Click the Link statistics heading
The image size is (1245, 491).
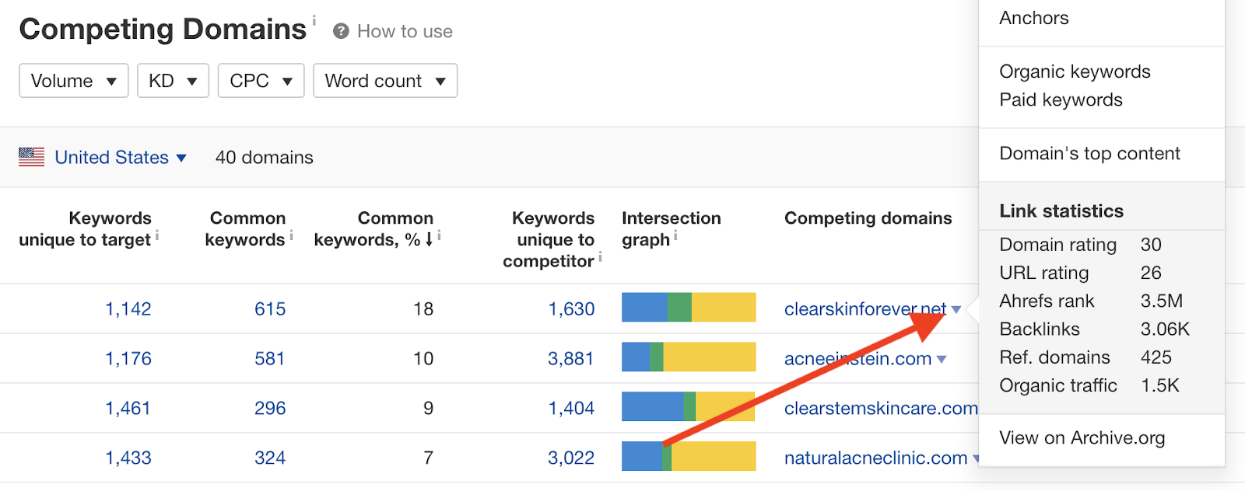(x=1061, y=211)
